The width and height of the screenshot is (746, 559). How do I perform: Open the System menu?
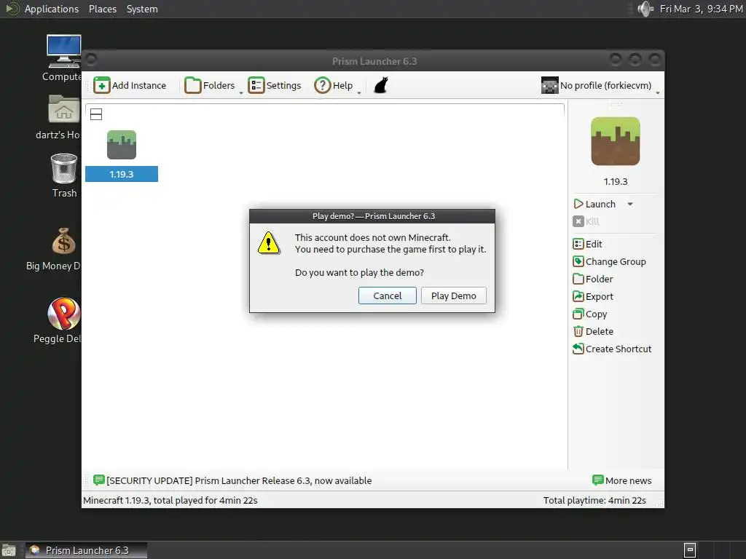pos(142,9)
